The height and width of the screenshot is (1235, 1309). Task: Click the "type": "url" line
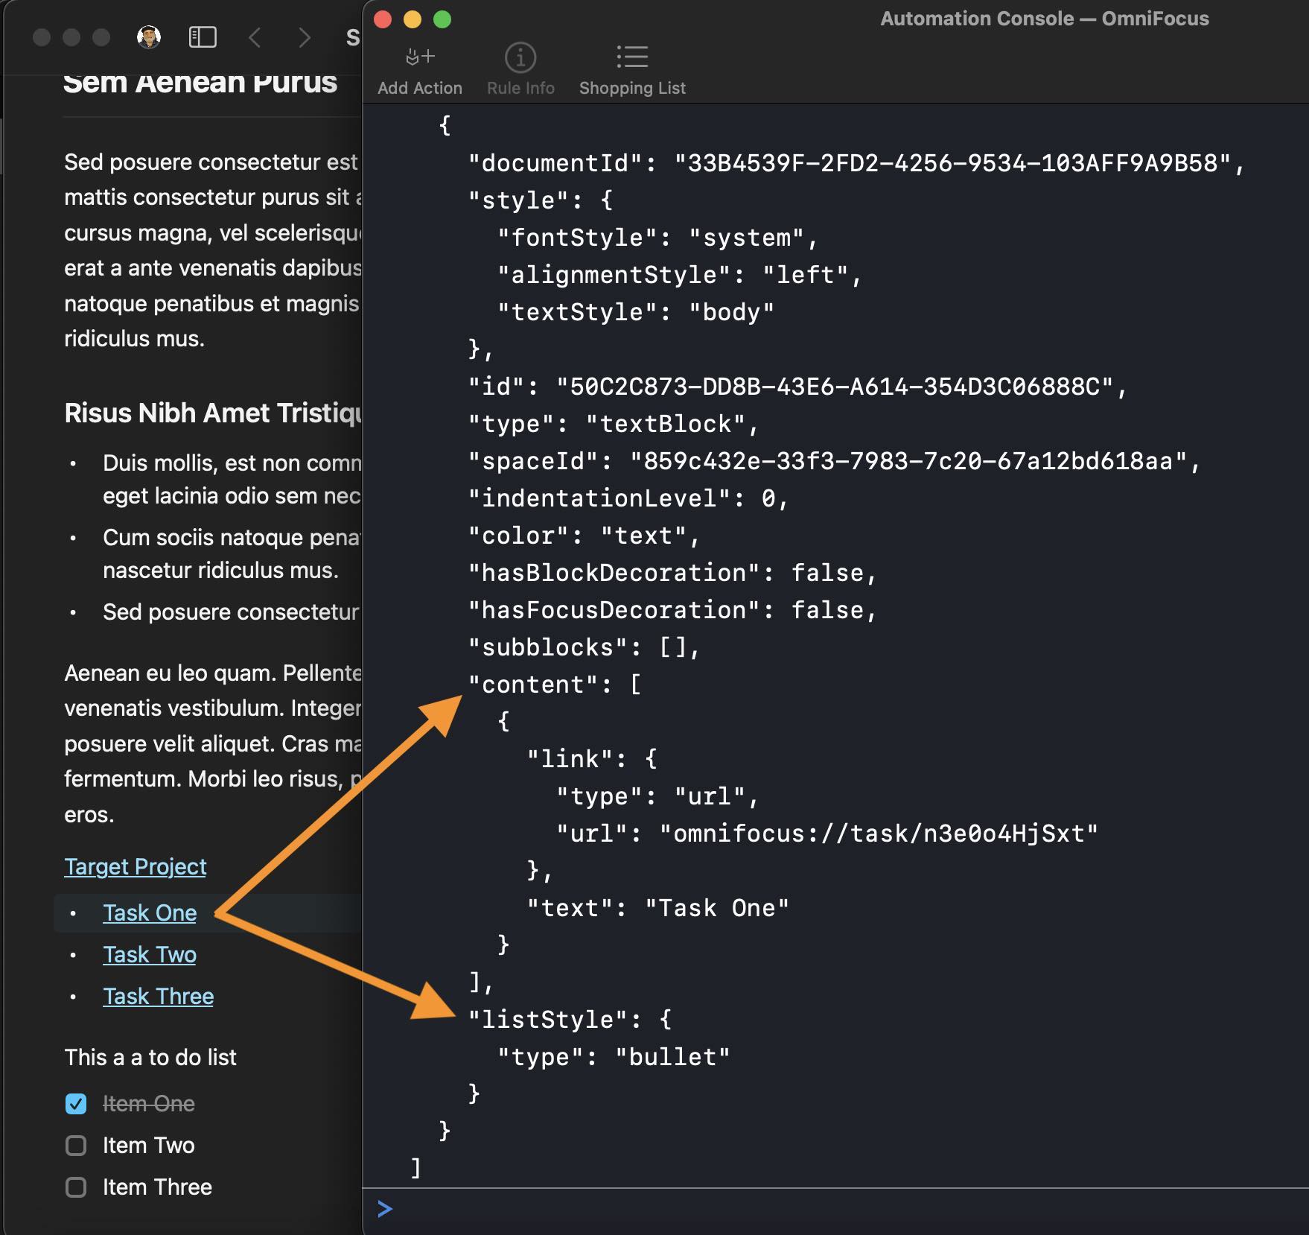point(657,796)
